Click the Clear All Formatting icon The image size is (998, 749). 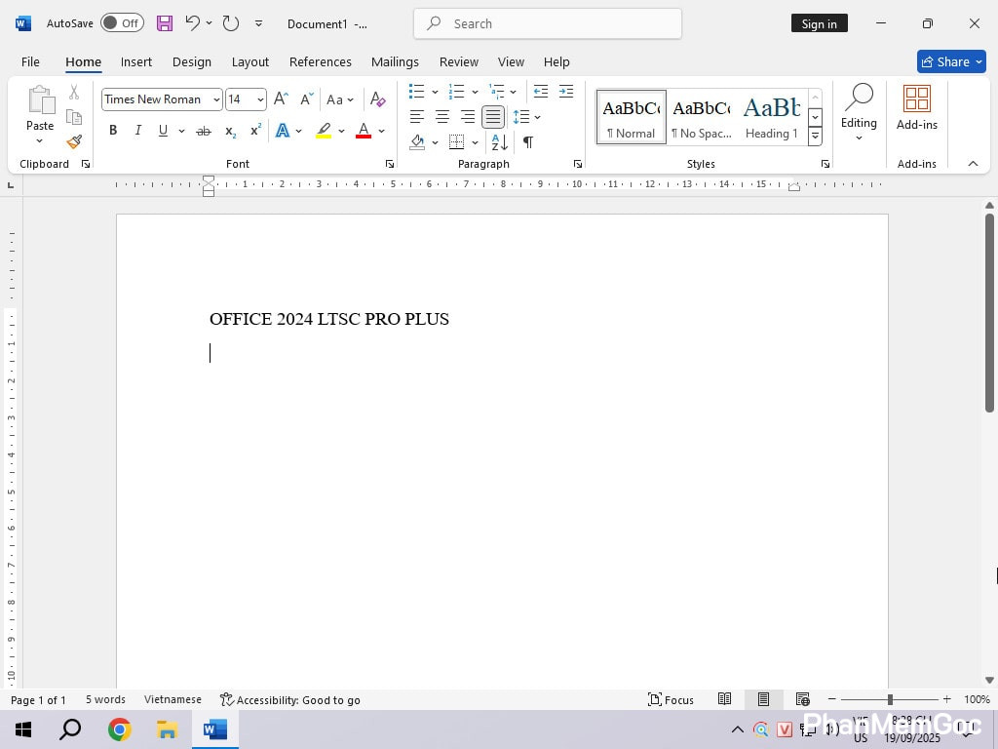[x=378, y=99]
